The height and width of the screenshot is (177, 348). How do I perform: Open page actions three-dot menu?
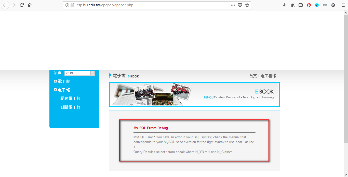tap(233, 5)
